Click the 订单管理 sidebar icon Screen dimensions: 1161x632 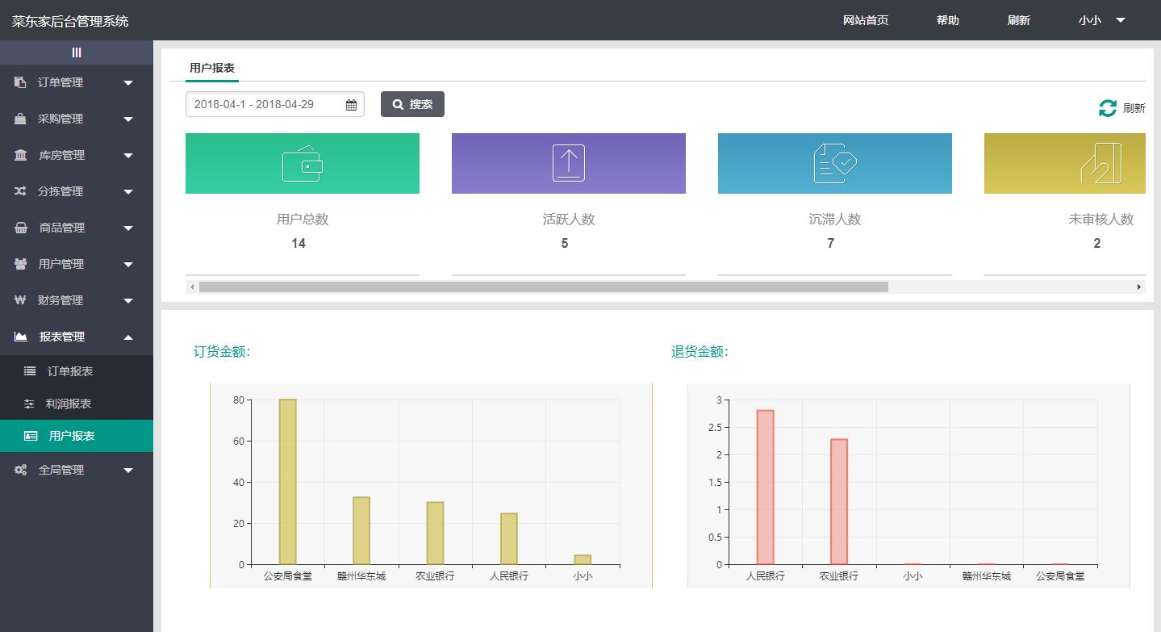tap(20, 82)
